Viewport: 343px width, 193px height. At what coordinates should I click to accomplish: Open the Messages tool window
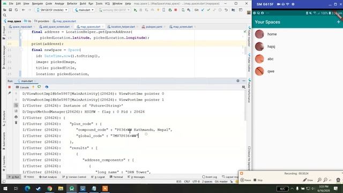pyautogui.click(x=136, y=177)
